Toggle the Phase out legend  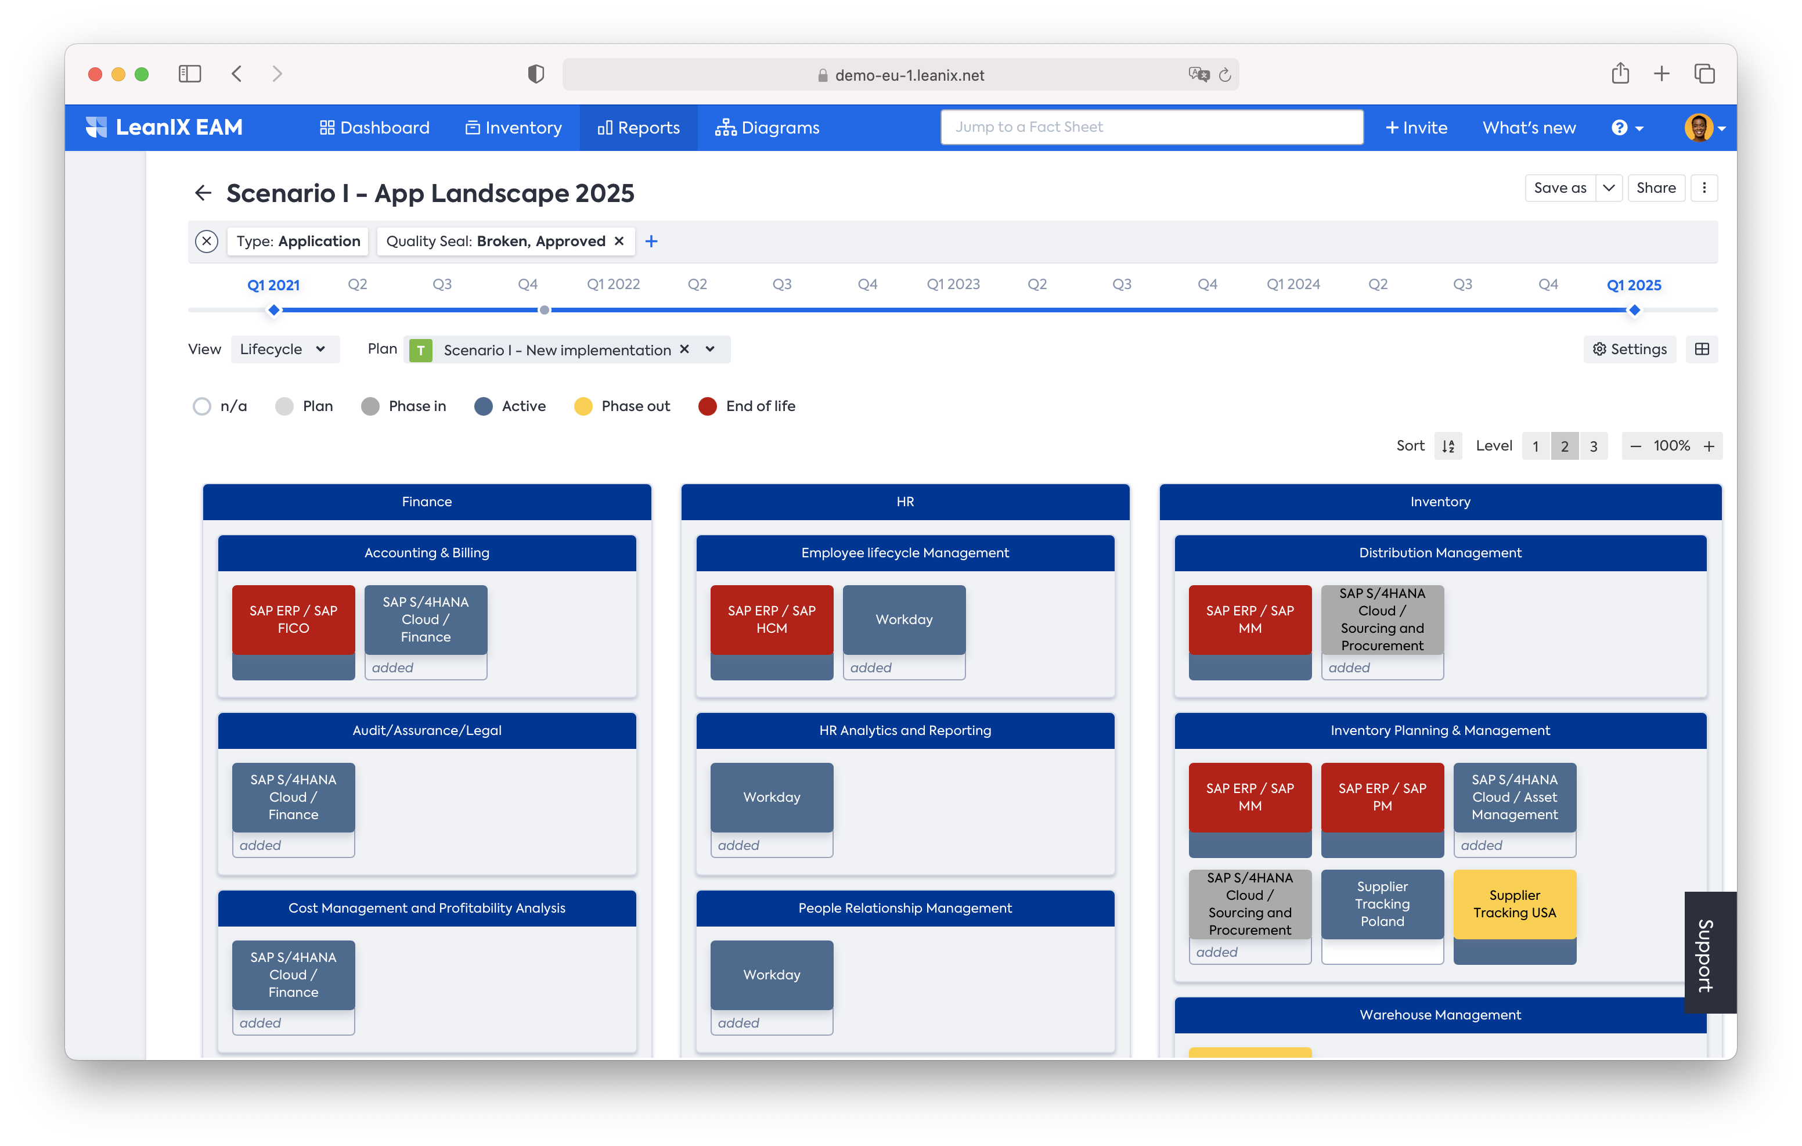pos(622,406)
